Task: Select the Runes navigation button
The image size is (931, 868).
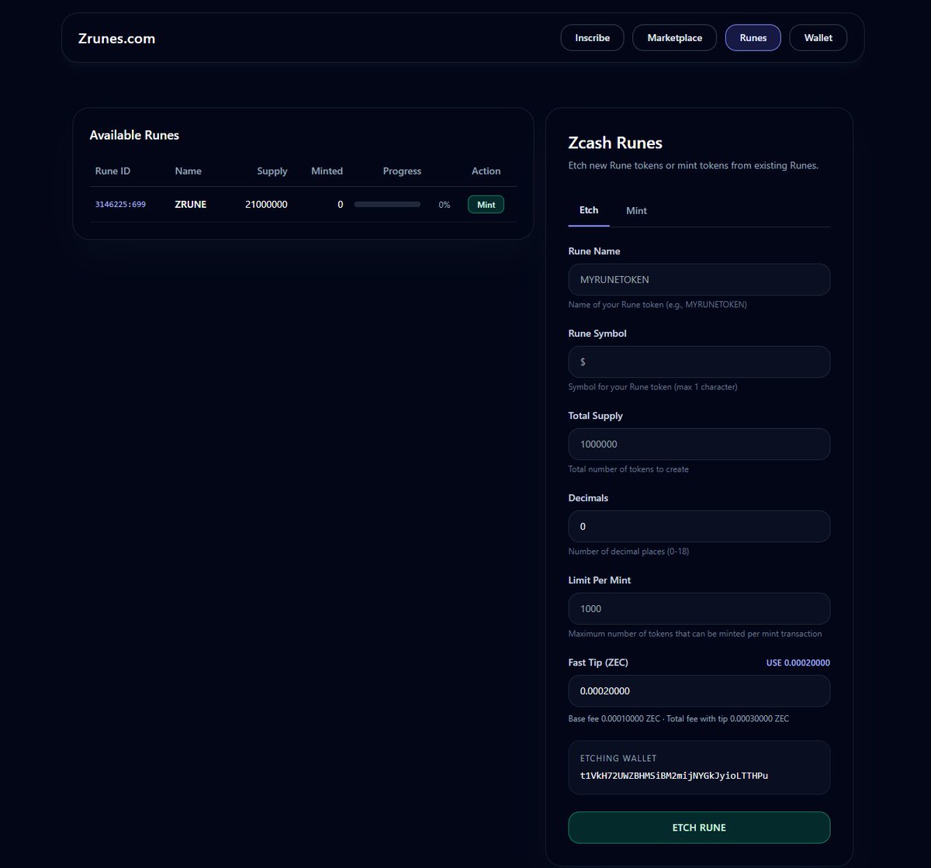Action: [x=753, y=38]
